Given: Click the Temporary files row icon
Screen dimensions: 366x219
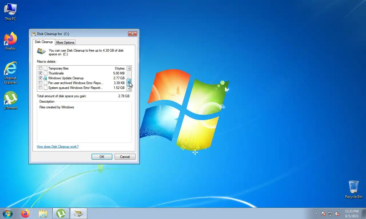Looking at the screenshot, I should coord(45,68).
